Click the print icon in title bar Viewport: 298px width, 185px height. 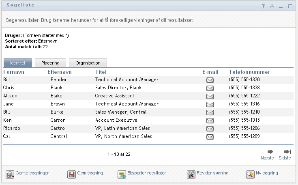tap(272, 6)
